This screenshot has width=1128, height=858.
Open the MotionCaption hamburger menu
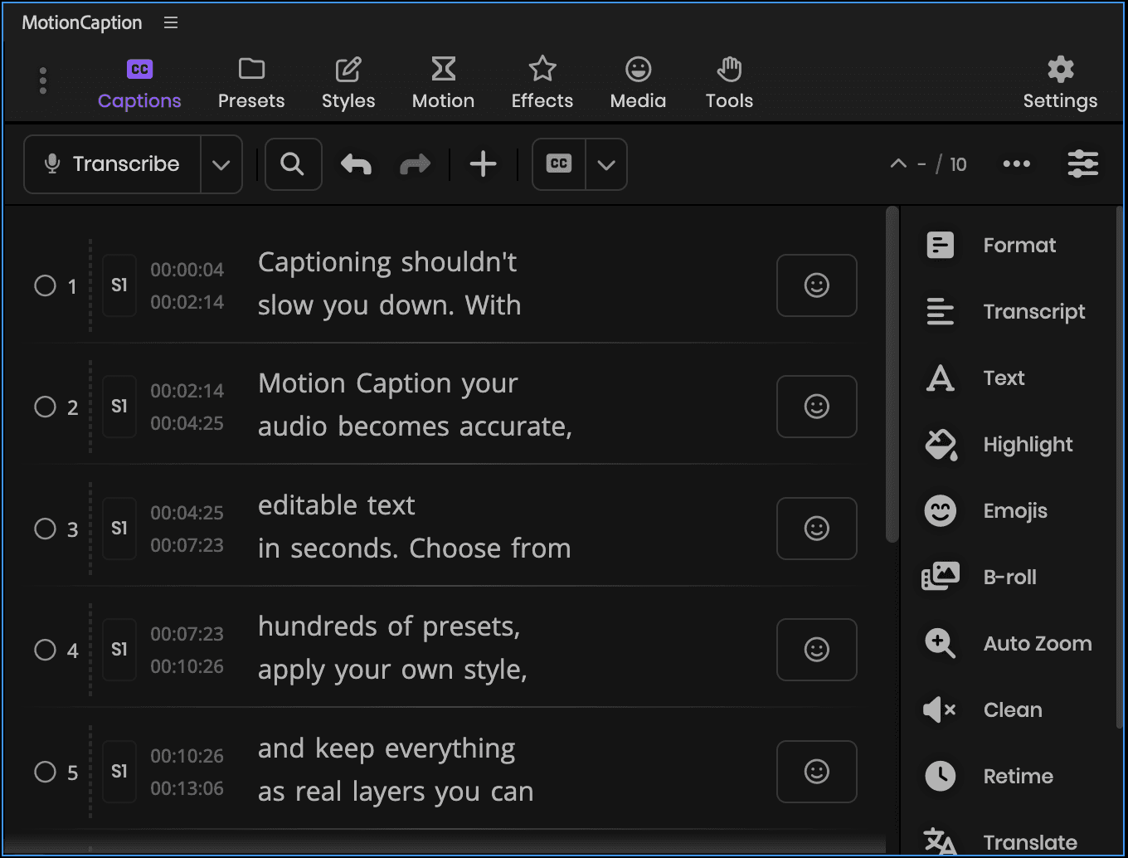171,23
